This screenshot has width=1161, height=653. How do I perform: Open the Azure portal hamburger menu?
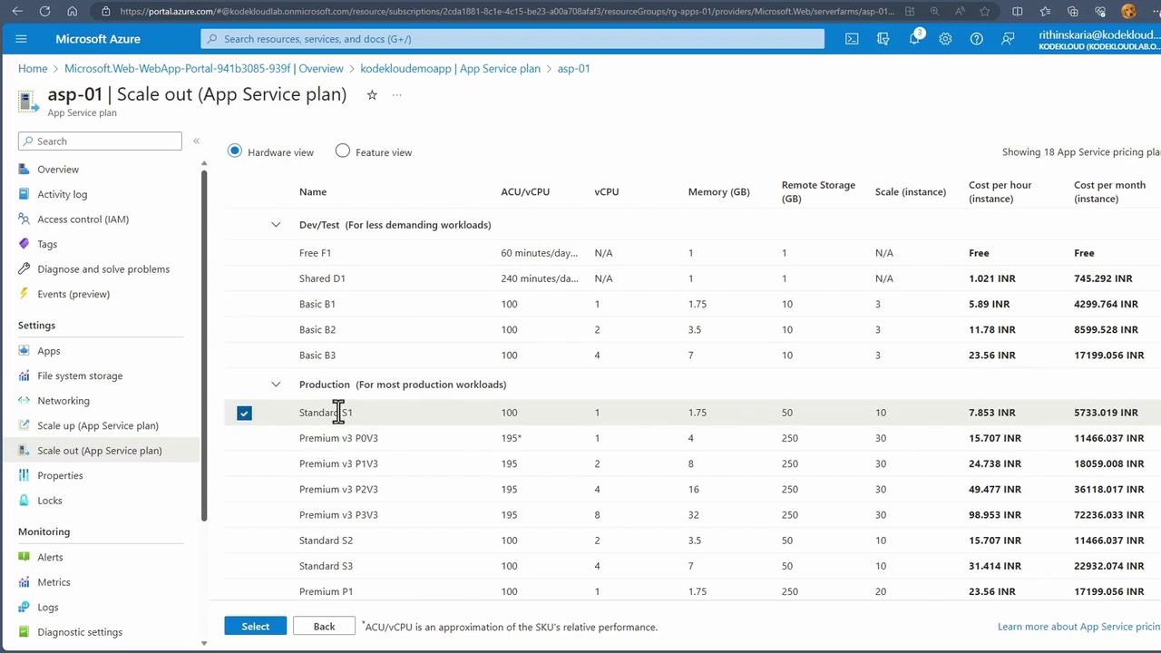pos(22,39)
